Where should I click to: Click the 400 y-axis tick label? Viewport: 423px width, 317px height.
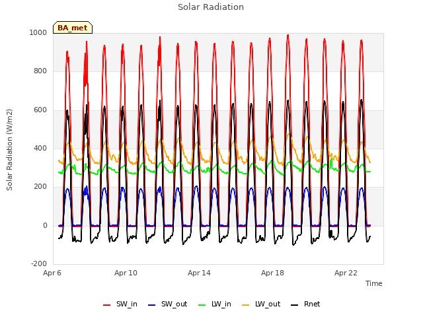tap(40, 148)
